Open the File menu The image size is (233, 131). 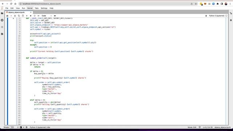[x=7, y=8]
